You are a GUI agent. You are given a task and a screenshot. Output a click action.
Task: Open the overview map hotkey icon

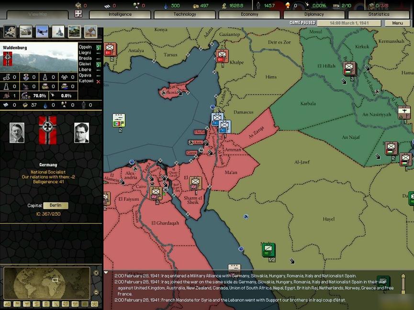coord(10,32)
